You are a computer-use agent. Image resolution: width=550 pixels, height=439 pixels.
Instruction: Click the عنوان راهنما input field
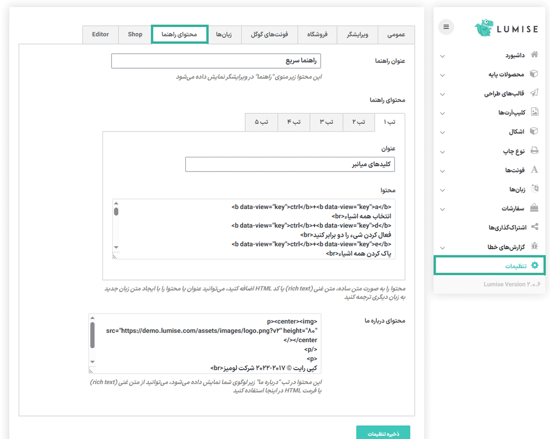(x=216, y=61)
